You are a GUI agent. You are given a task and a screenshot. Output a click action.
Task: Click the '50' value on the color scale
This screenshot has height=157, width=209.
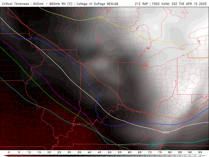pyautogui.click(x=109, y=152)
